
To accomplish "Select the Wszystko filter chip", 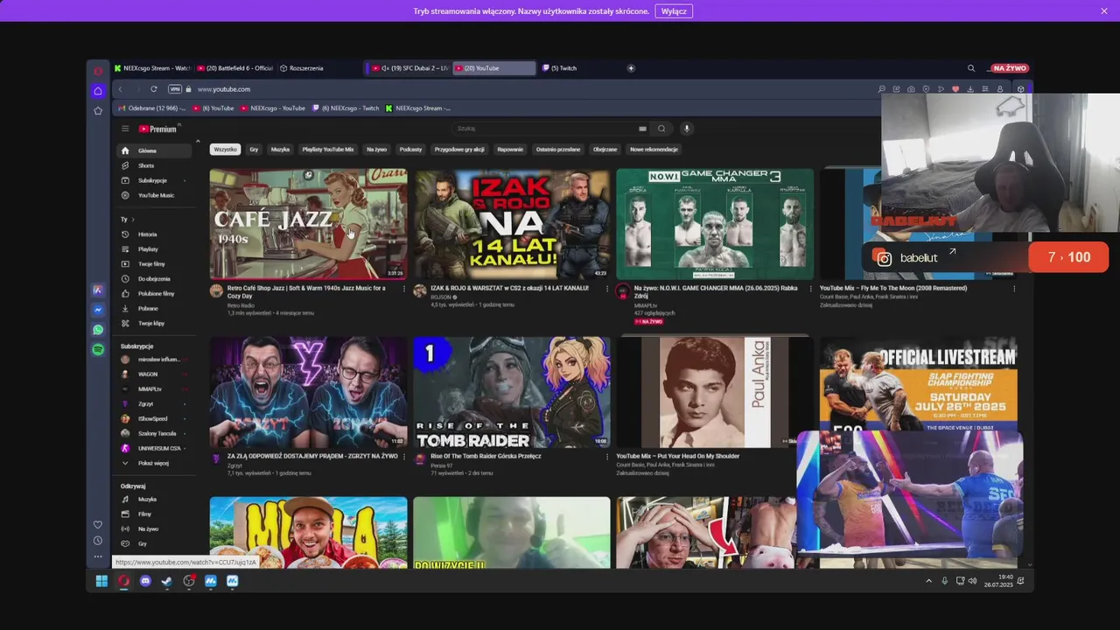I will point(226,150).
